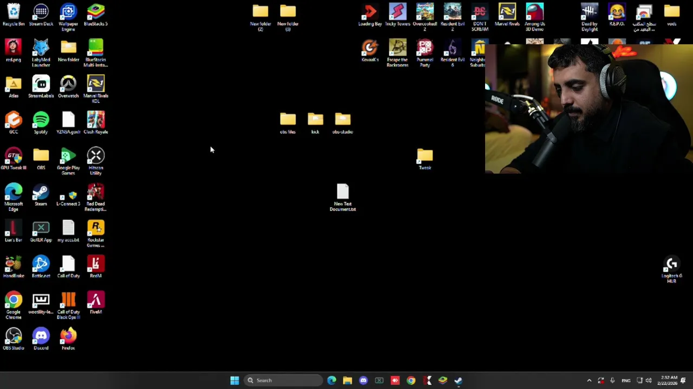693x389 pixels.
Task: Select the Overwatch desktop icon
Action: point(68,87)
